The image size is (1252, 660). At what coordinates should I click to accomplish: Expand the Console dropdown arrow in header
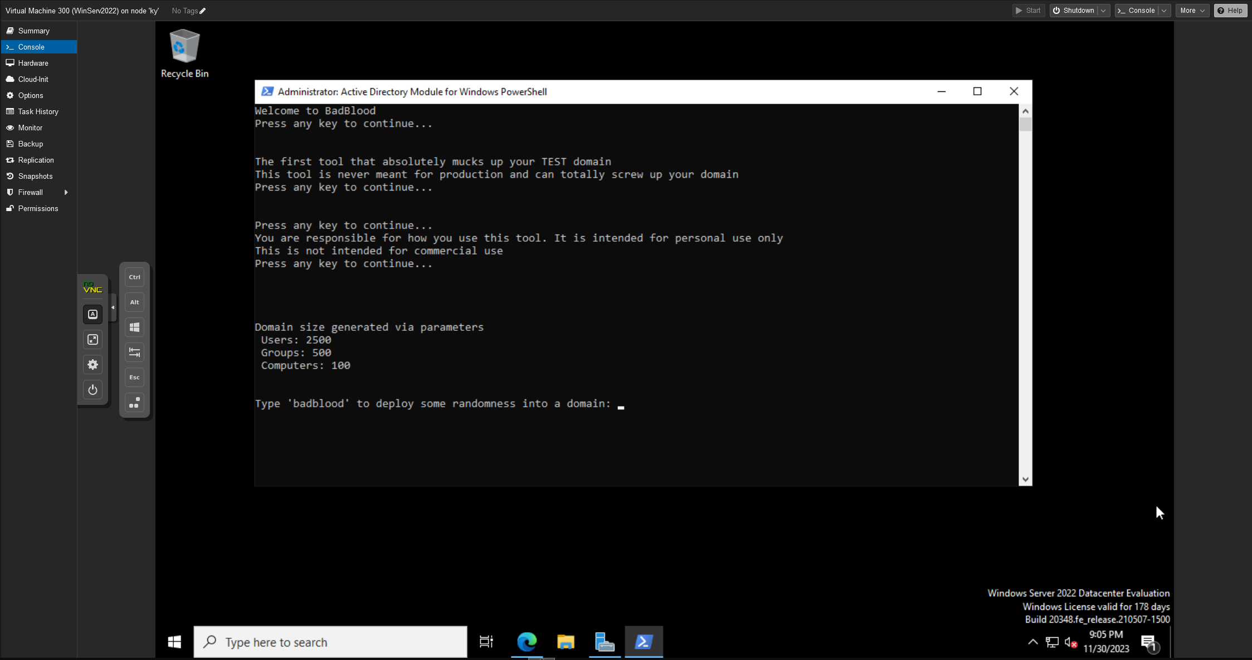click(1164, 11)
